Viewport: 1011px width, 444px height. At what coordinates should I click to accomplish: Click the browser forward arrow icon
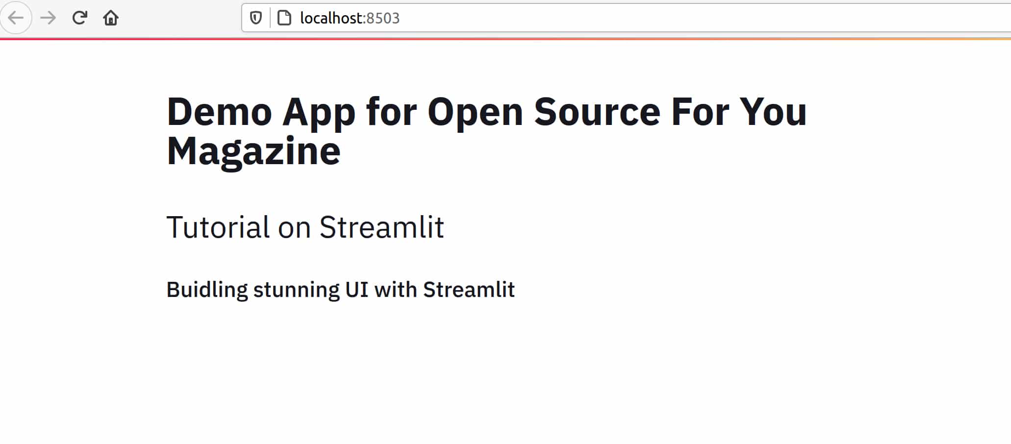[48, 18]
